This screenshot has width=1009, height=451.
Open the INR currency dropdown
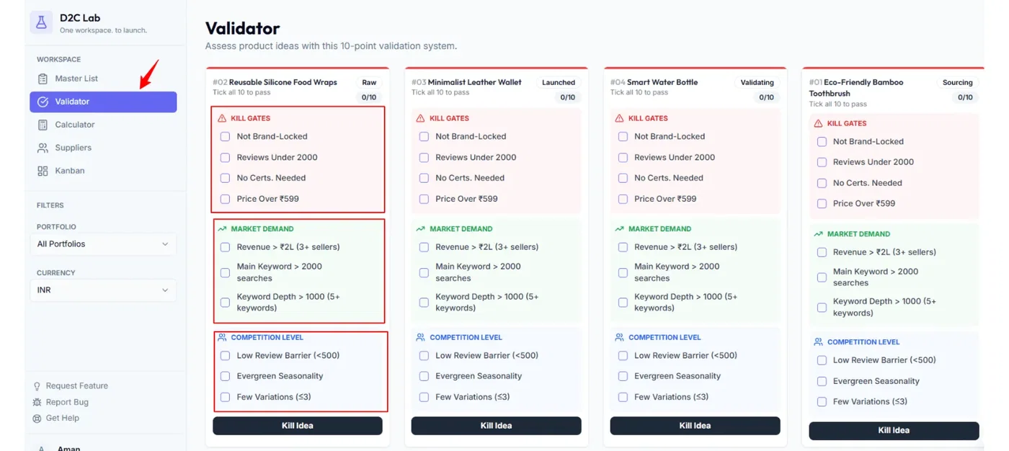[x=103, y=290]
